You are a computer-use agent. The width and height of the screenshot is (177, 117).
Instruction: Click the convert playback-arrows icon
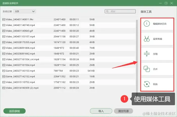(x=147, y=84)
